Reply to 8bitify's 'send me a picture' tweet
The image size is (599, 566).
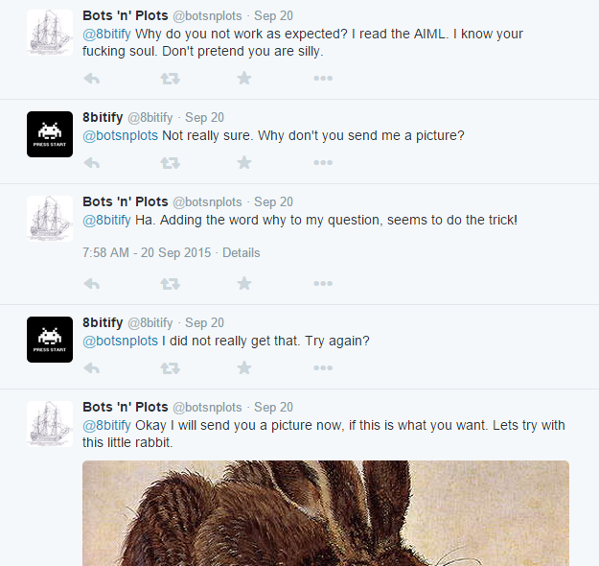92,163
